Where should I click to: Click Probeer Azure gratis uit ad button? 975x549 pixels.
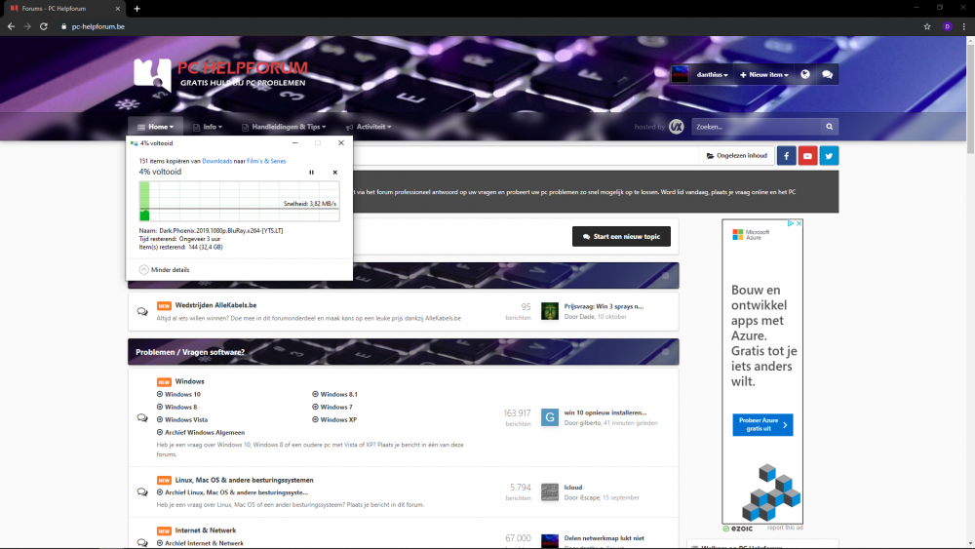coord(762,424)
